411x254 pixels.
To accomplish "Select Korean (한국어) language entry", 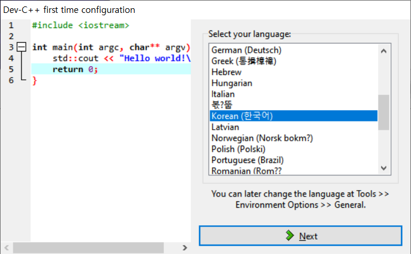I will (x=293, y=116).
